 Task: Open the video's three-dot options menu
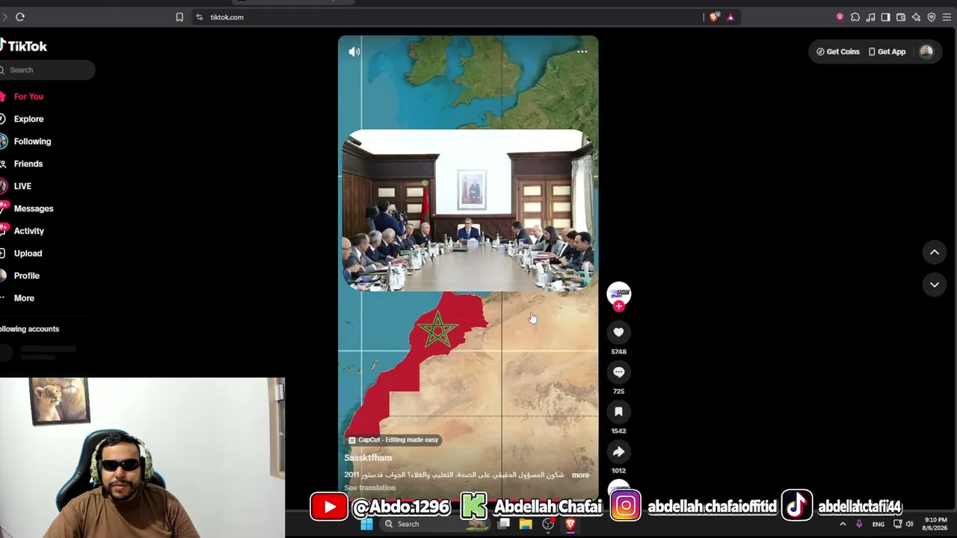[582, 52]
